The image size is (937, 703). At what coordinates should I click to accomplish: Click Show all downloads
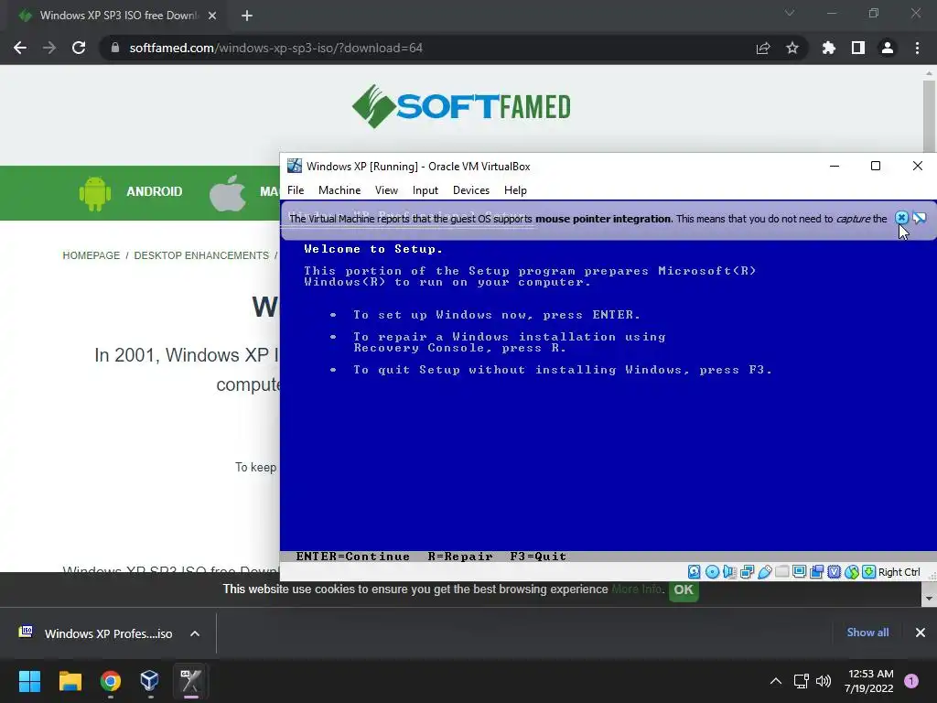867,633
